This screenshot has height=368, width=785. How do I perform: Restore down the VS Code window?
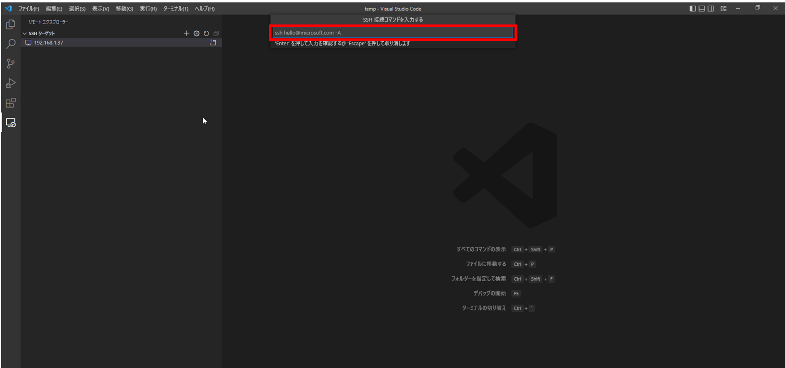(x=758, y=8)
